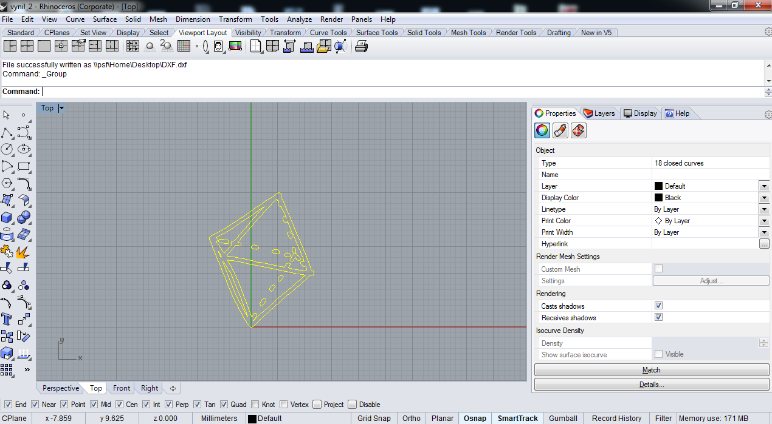Toggle Ortho in status bar
Image resolution: width=772 pixels, height=424 pixels.
pos(412,418)
